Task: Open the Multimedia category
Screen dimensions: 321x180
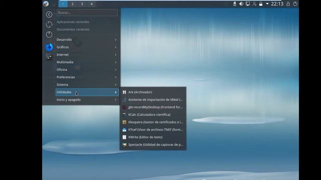Action: 87,62
